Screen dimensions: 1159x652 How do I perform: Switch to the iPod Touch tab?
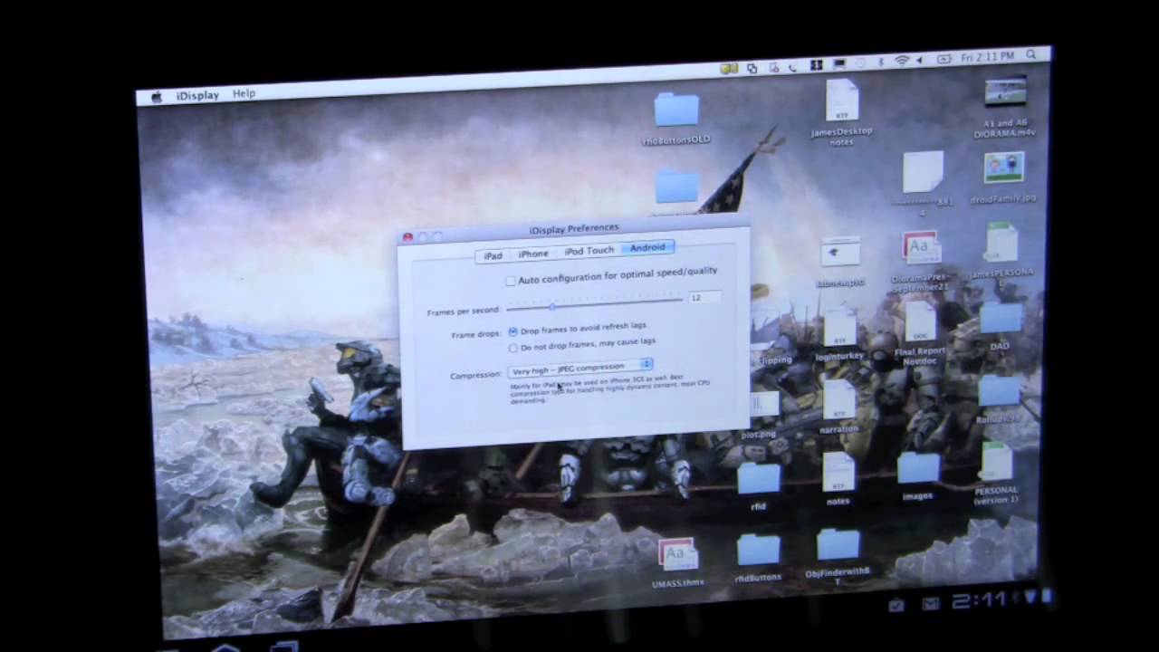(x=589, y=251)
